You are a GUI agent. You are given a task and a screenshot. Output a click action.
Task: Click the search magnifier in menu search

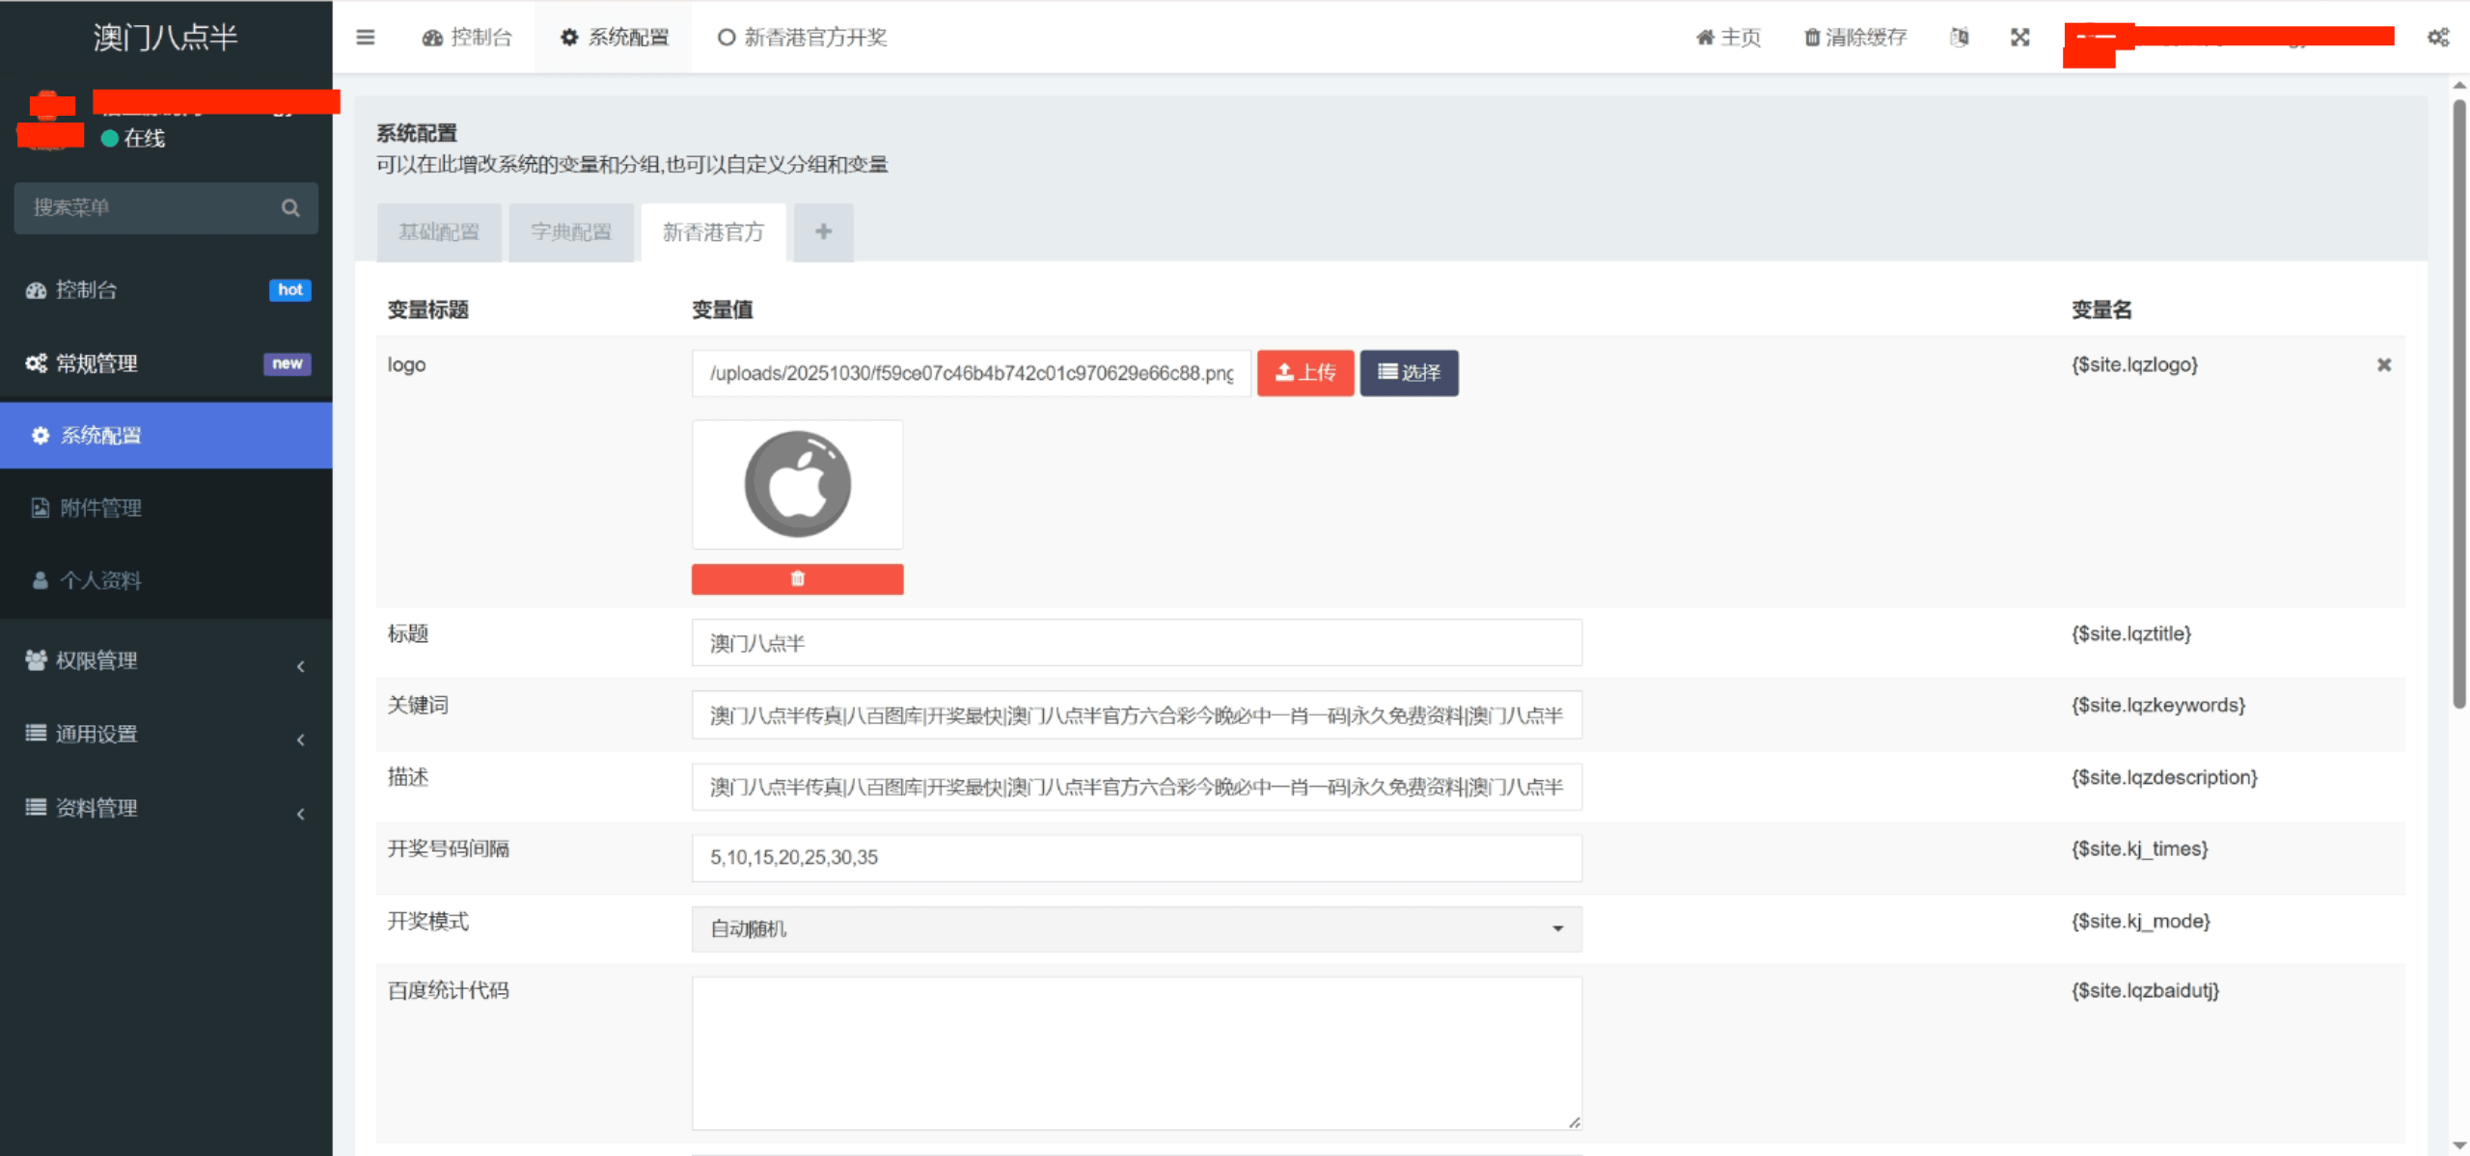pyautogui.click(x=290, y=208)
